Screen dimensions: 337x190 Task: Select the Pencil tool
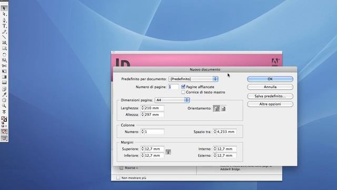point(4,32)
